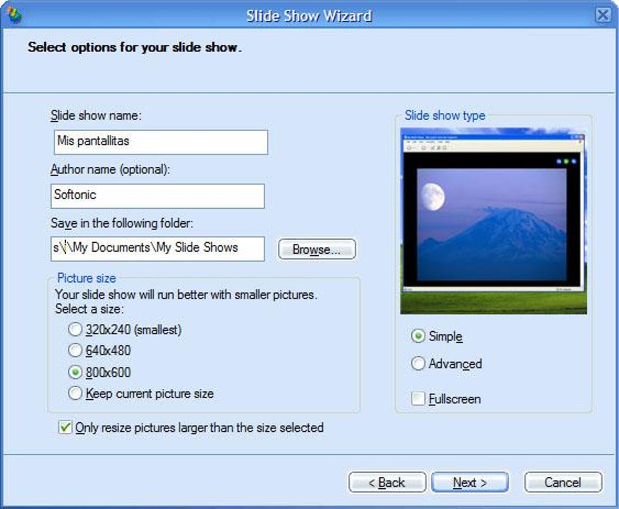Open the Browse folder dialog
Viewport: 619px width, 509px height.
(317, 249)
